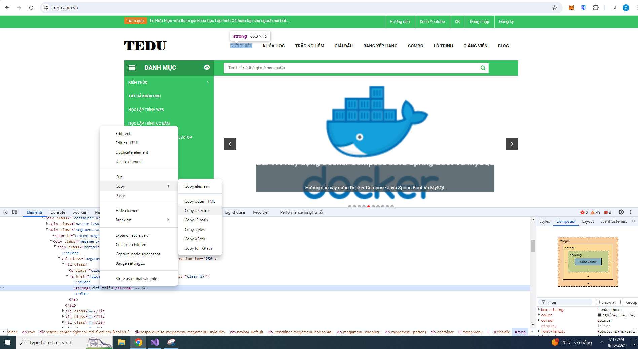Open DevTools settings gear
The image size is (638, 349).
coord(621,212)
